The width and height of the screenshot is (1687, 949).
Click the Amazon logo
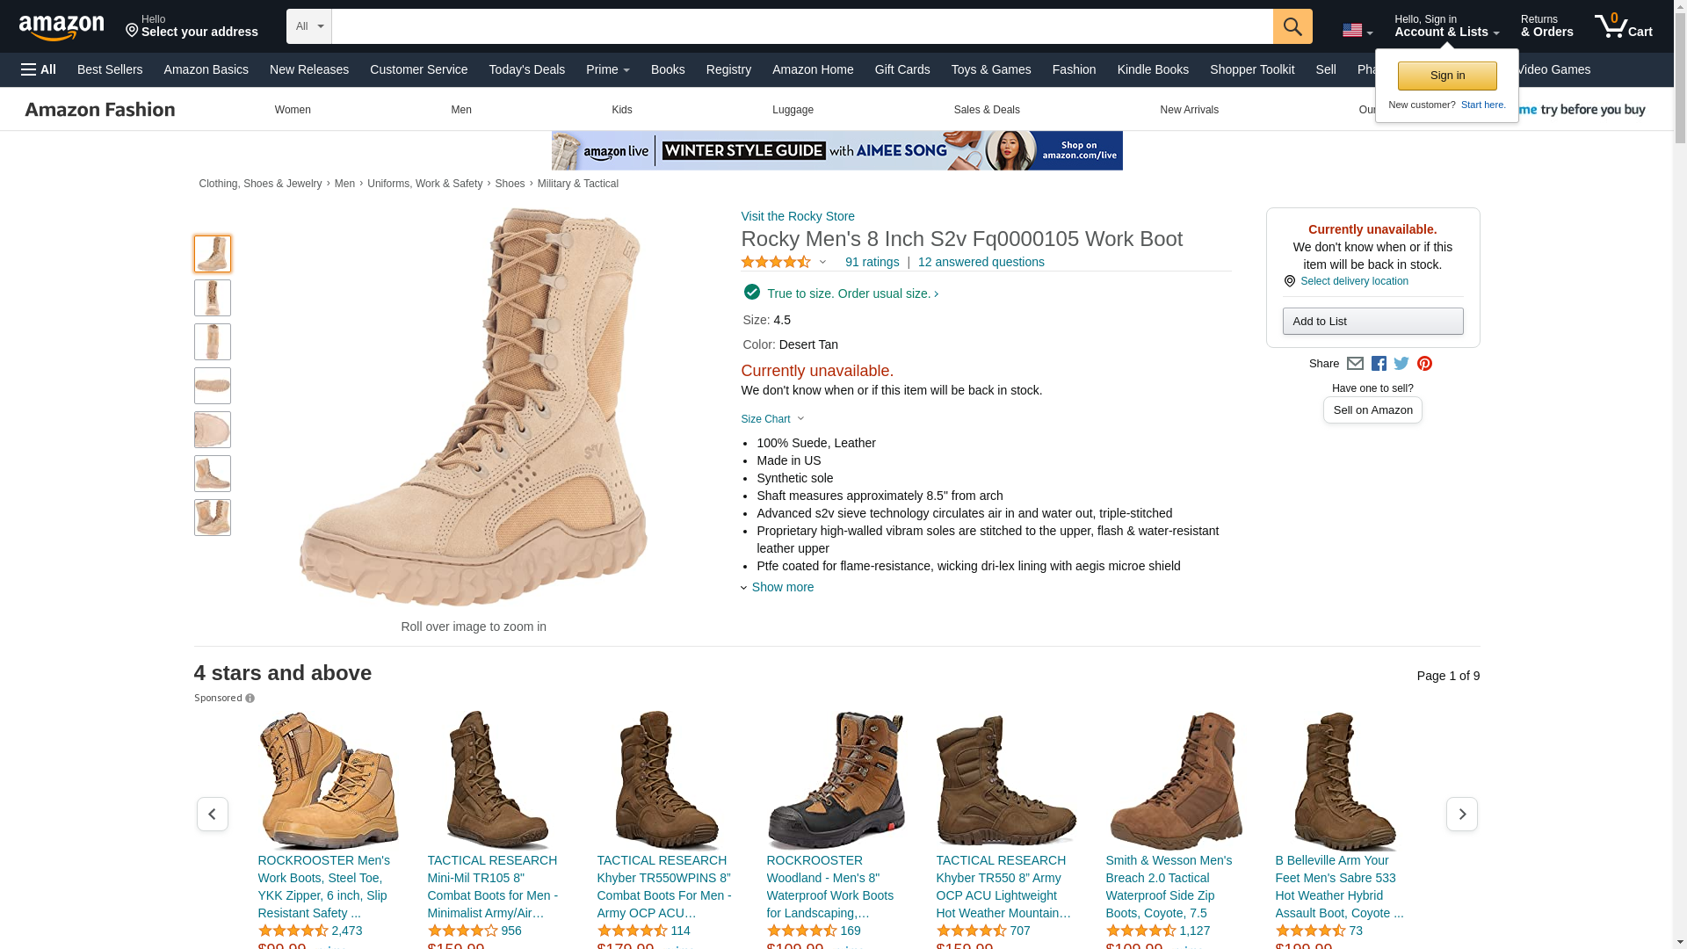click(x=62, y=28)
